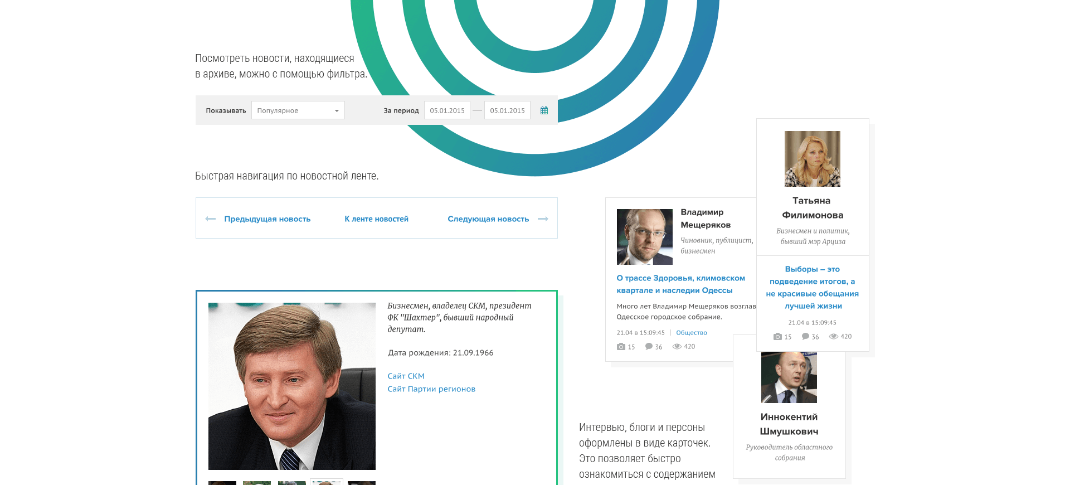Go to Следующая новость
The height and width of the screenshot is (485, 1070).
tap(488, 219)
